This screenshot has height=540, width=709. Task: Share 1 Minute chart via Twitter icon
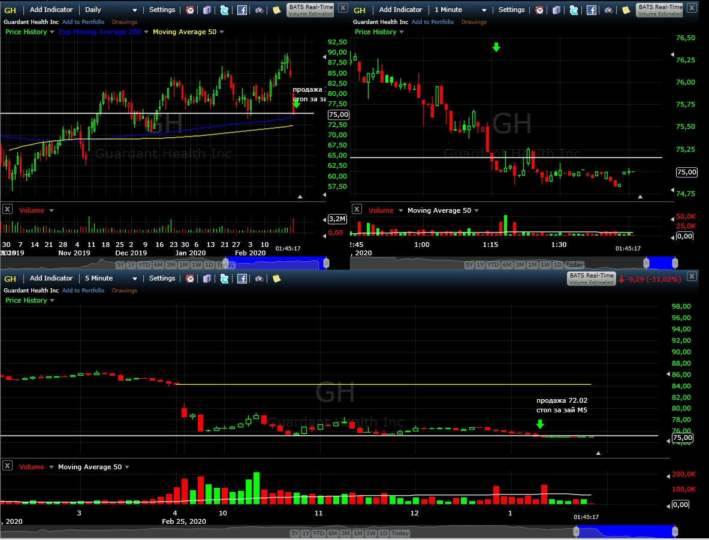pyautogui.click(x=574, y=10)
